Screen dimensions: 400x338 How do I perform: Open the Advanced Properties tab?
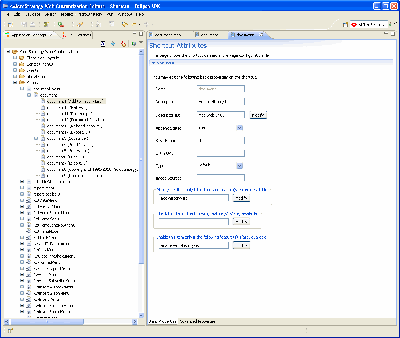197,321
